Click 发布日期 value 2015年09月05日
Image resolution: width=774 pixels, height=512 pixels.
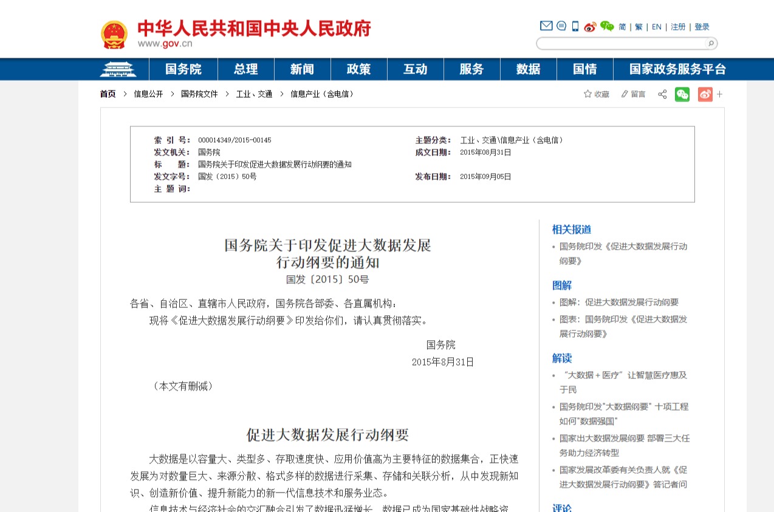485,177
